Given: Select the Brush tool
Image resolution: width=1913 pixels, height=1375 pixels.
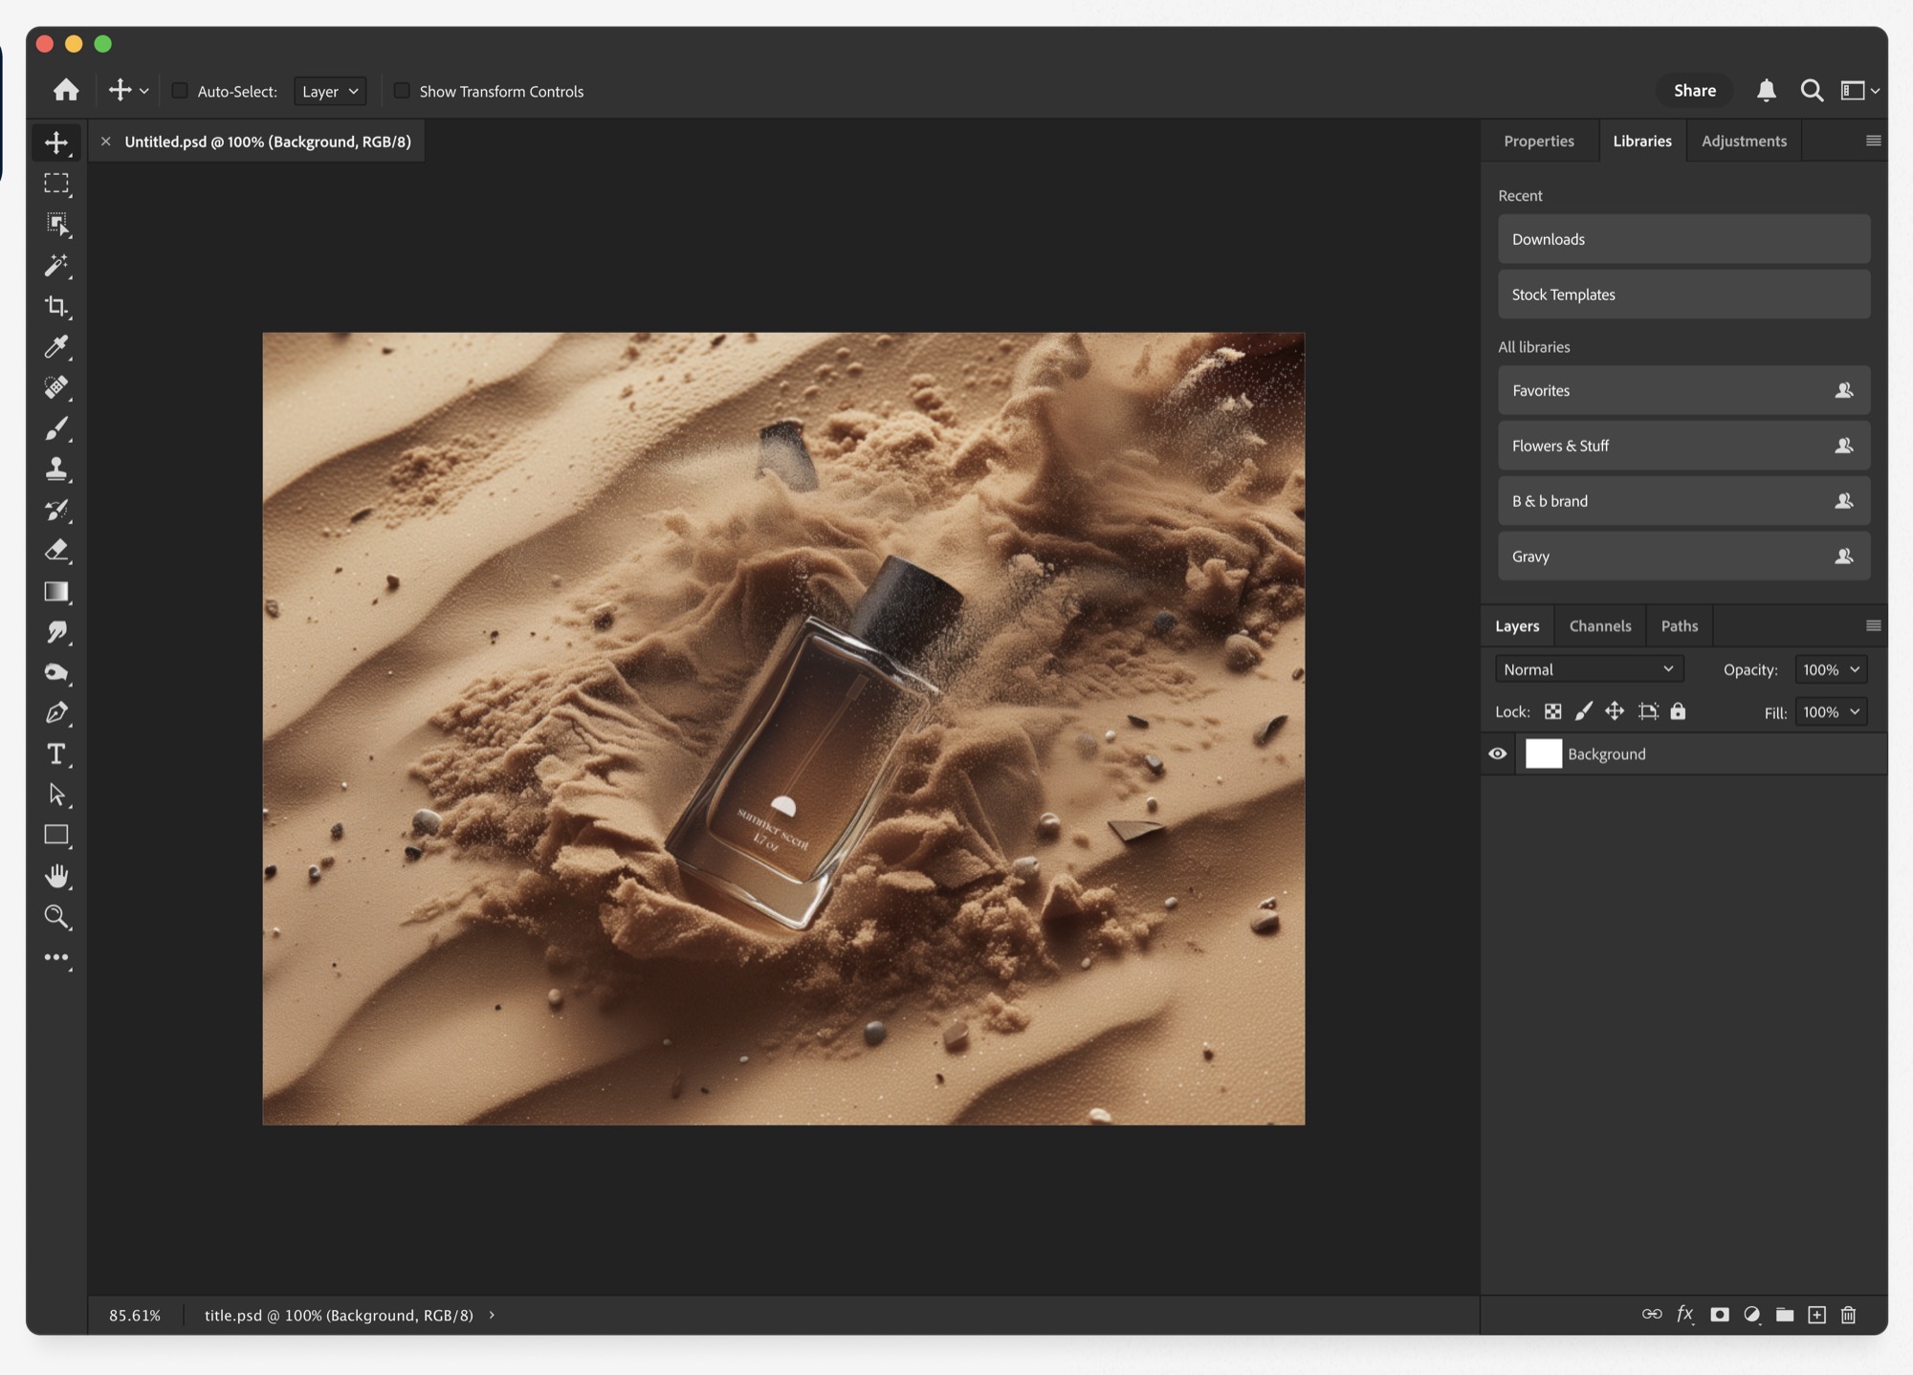Looking at the screenshot, I should pos(56,428).
